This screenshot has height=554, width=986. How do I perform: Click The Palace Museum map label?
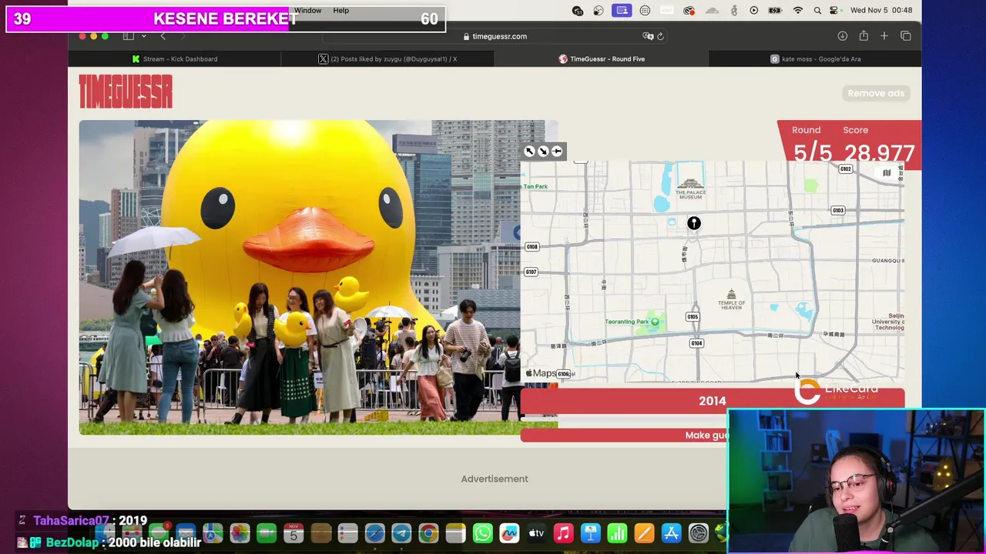[x=690, y=189]
